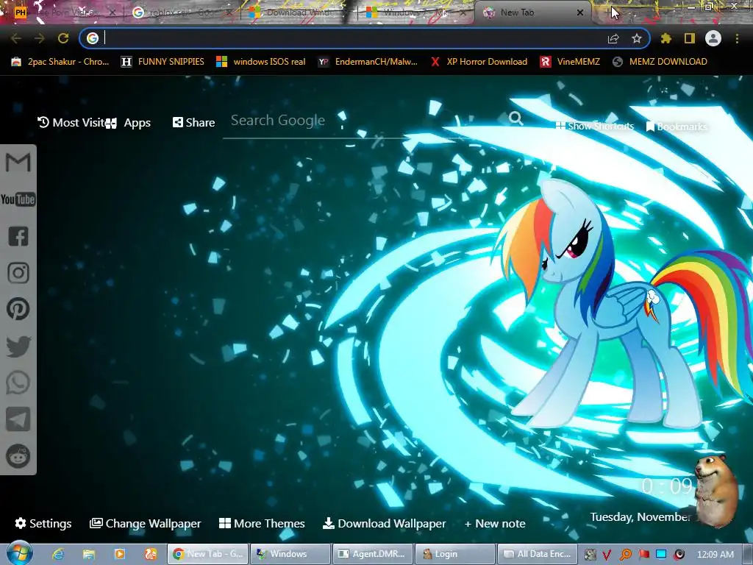
Task: Click the blue monitor tray icon
Action: tap(661, 555)
